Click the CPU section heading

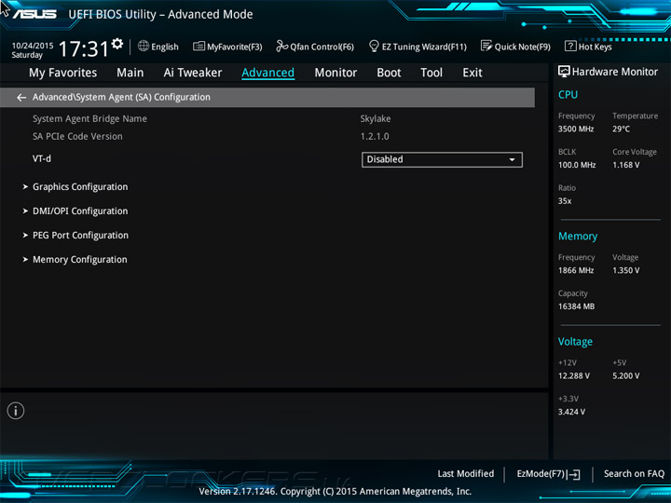[x=568, y=94]
